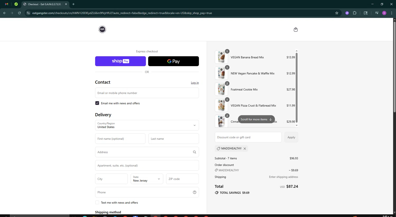Open the Country/Region dropdown
This screenshot has width=396, height=217.
147,125
